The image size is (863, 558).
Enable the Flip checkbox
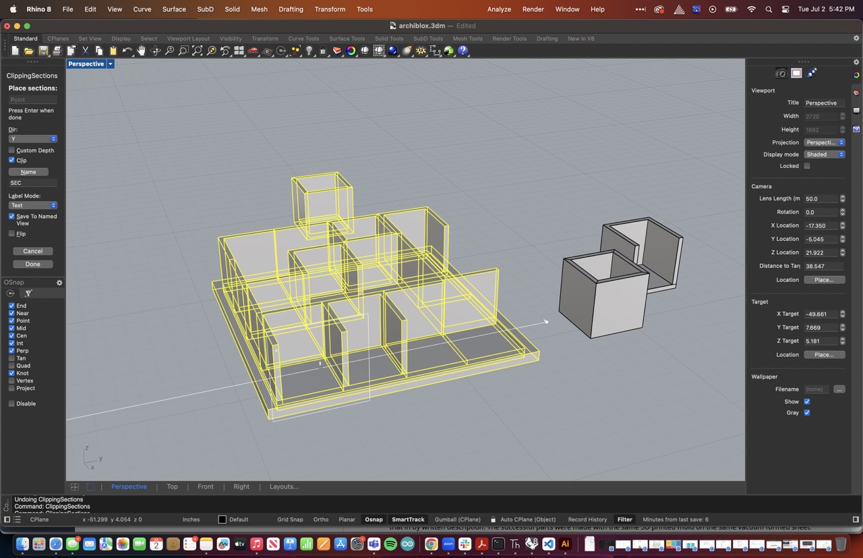point(11,234)
